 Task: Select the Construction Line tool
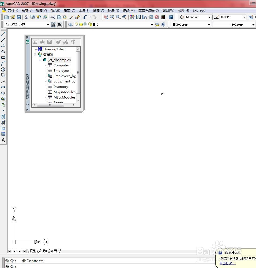click(x=3, y=40)
